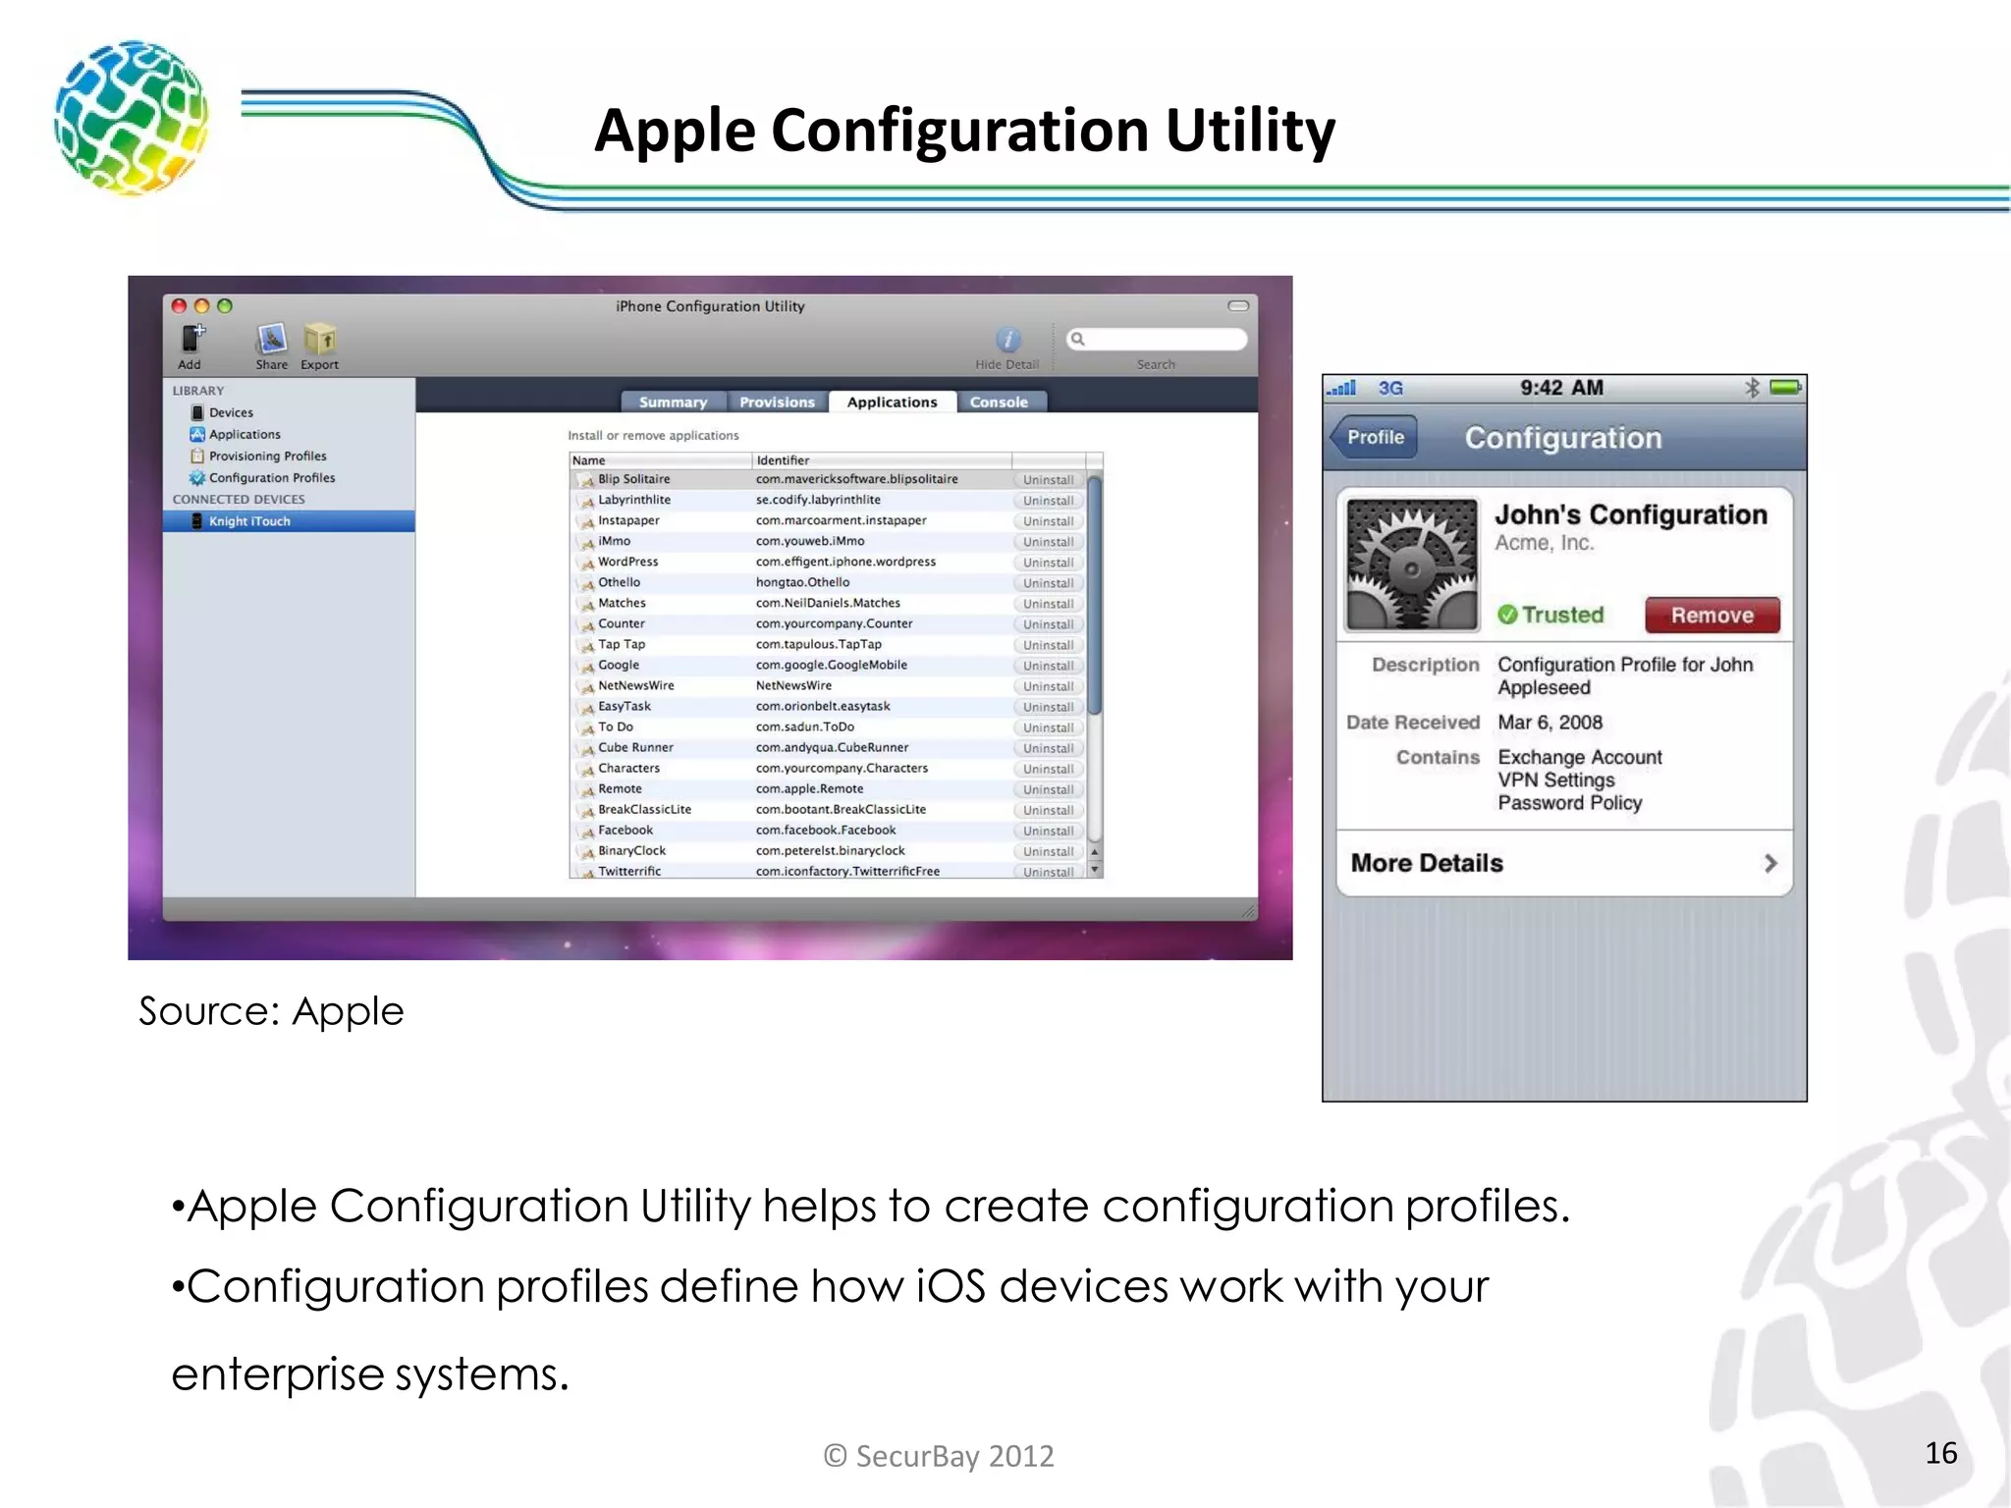
Task: Click the search magnifier icon
Action: (x=1078, y=339)
